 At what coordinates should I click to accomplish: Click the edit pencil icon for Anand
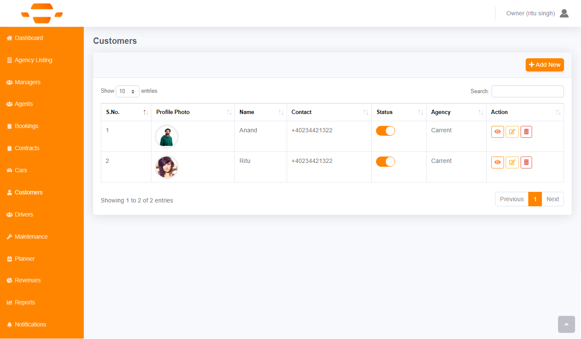coord(512,132)
